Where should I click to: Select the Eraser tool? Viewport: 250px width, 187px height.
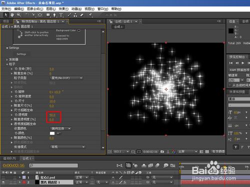(x=81, y=15)
